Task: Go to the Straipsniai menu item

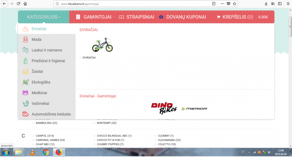Action: click(137, 17)
